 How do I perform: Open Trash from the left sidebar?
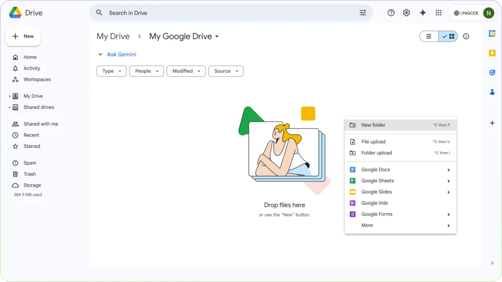[30, 174]
